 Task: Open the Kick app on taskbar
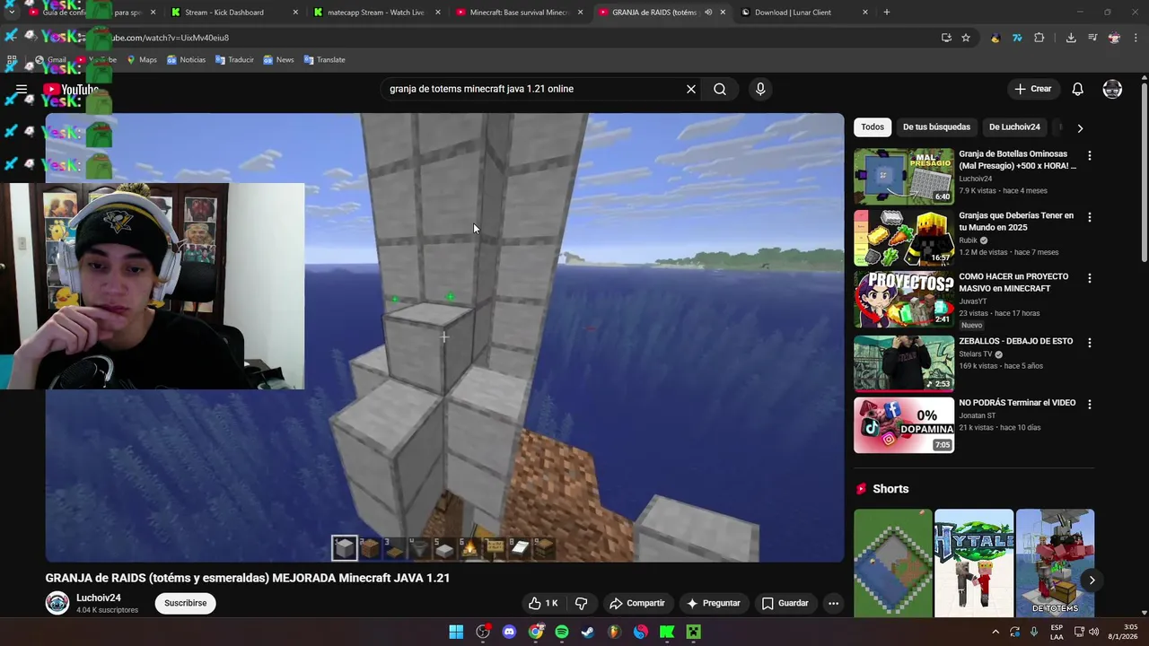pyautogui.click(x=667, y=632)
